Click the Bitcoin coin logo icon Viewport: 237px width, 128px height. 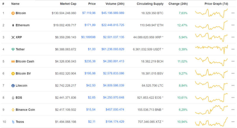[13, 13]
